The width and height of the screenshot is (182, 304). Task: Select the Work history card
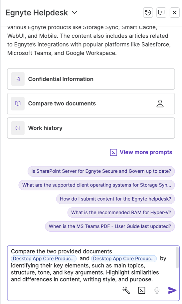pos(91,128)
